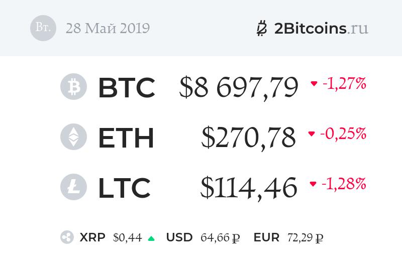This screenshot has height=271, width=402.
Task: Click the red down arrow beside ETH
Action: point(312,134)
